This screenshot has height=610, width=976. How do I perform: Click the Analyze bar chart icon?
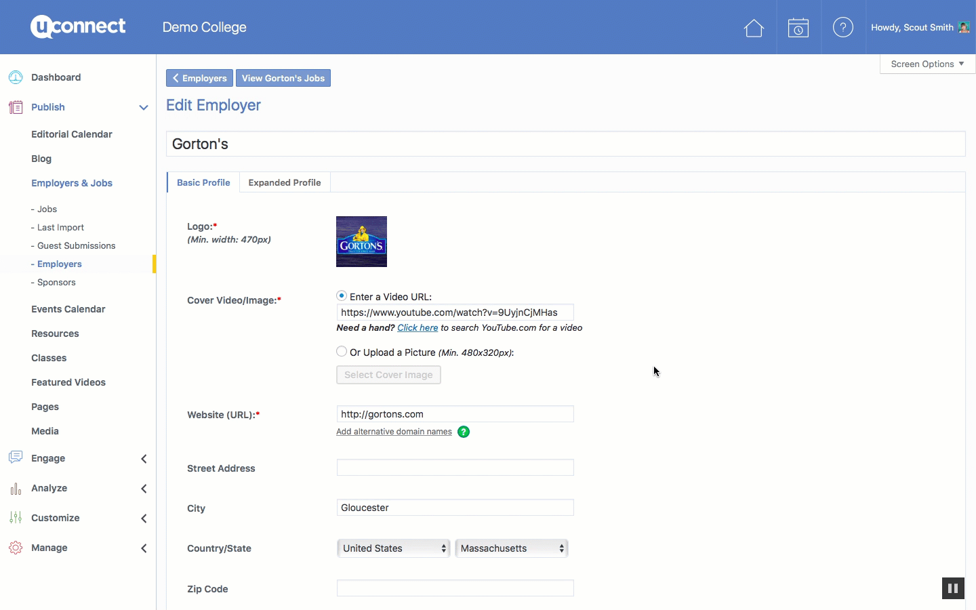(16, 488)
